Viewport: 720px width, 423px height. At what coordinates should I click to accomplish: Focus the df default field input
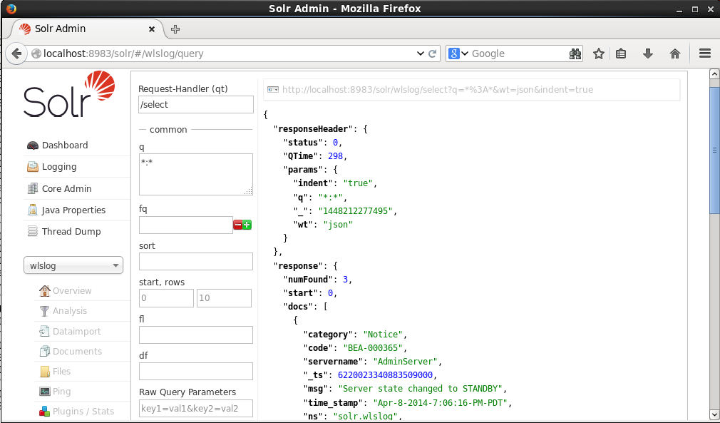[x=196, y=371]
